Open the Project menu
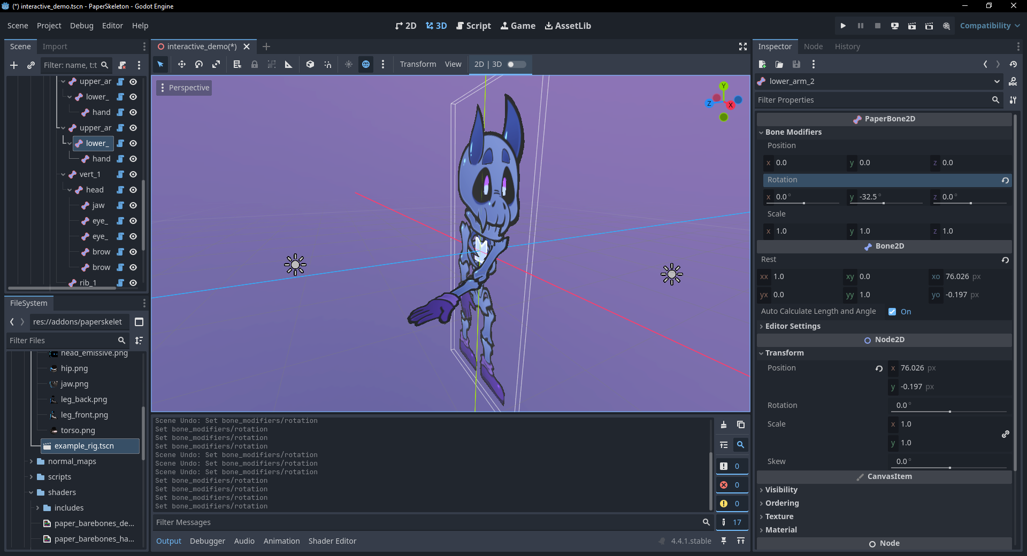This screenshot has width=1027, height=556. point(49,26)
